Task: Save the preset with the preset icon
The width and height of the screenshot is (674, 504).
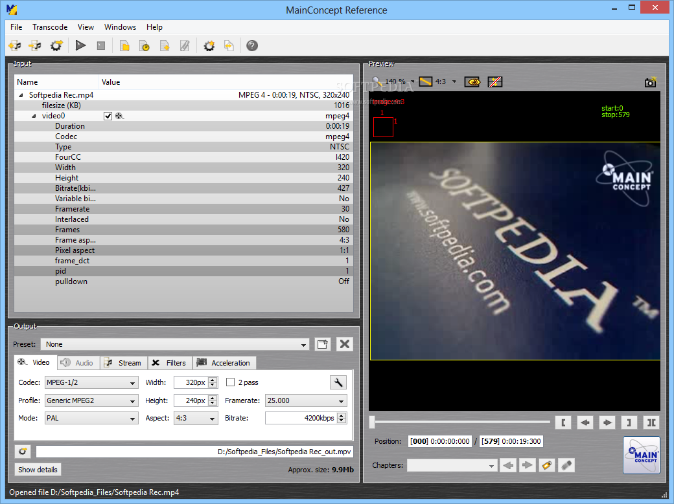Action: [322, 344]
